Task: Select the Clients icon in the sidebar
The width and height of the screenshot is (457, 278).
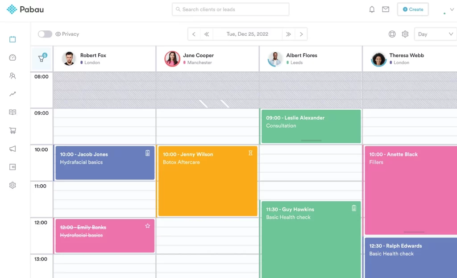Action: 12,75
